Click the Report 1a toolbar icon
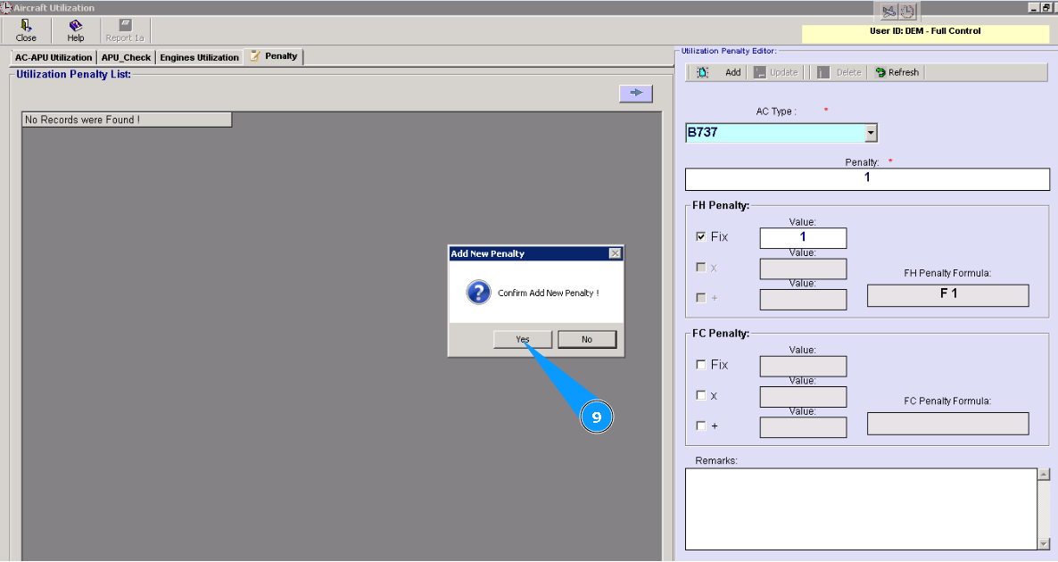This screenshot has height=562, width=1058. coord(126,25)
